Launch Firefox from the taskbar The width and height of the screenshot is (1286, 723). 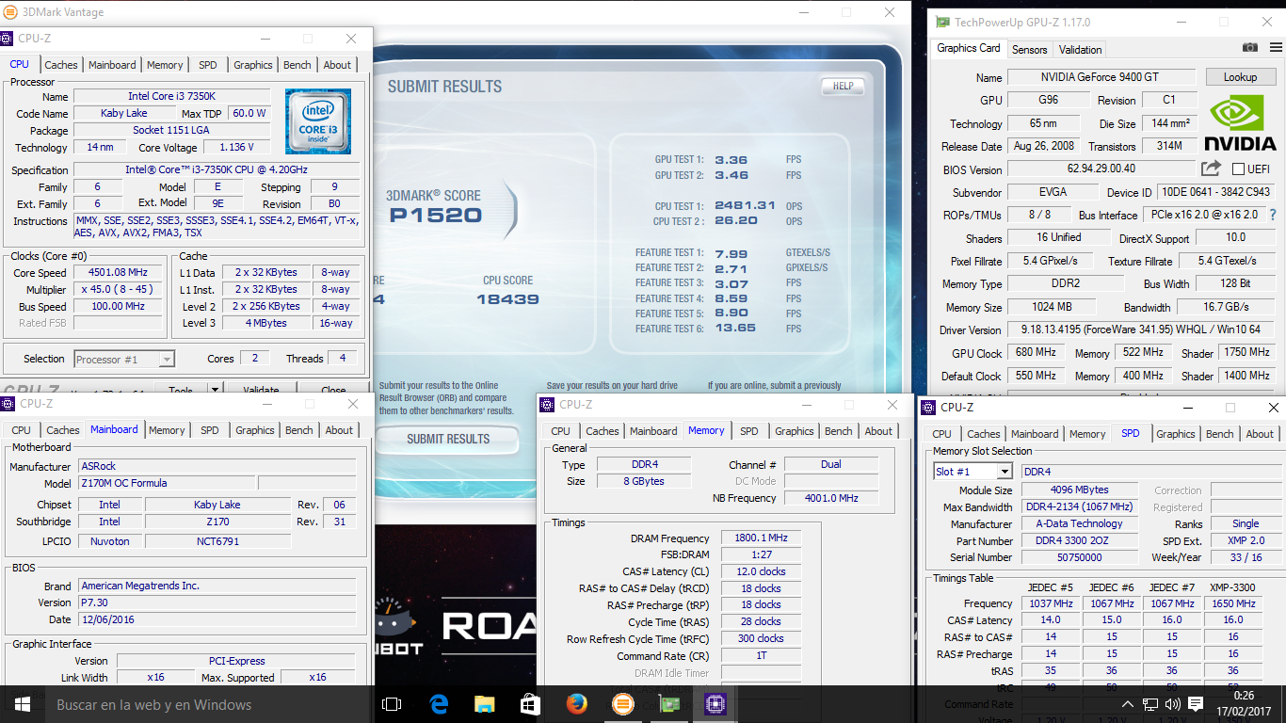pos(576,704)
